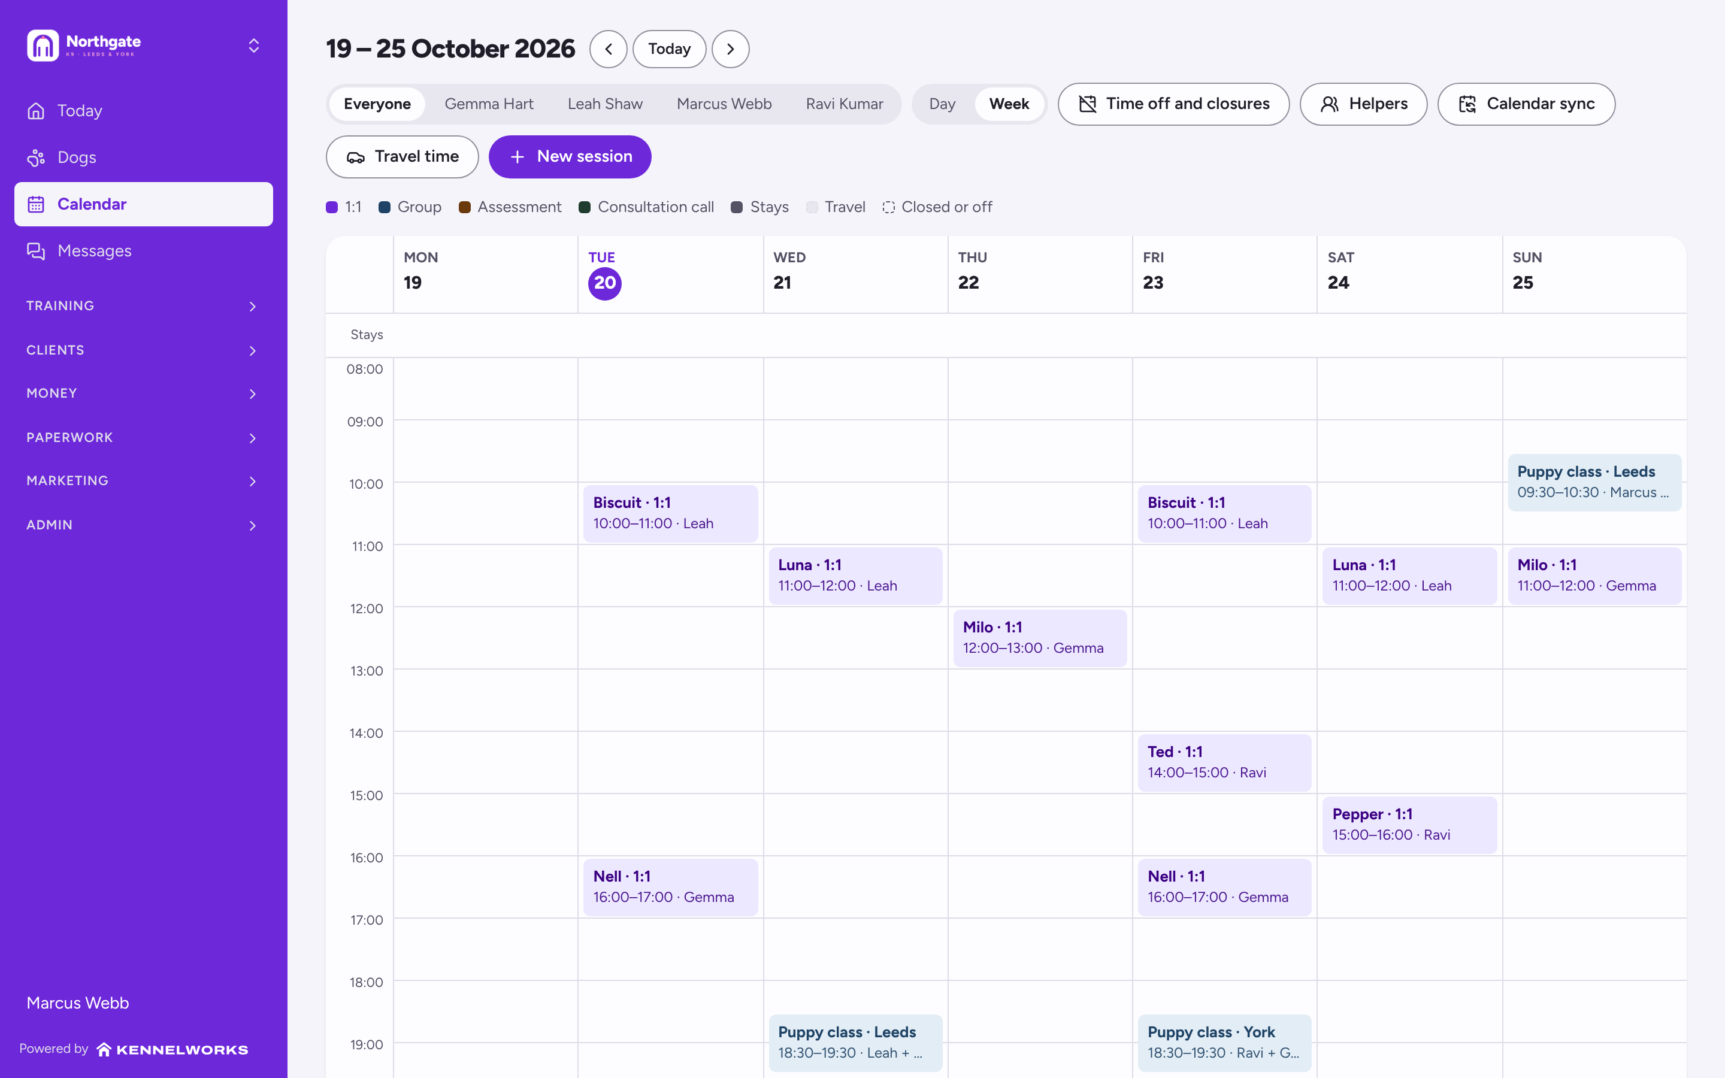Expand the Paperwork section
1725x1078 pixels.
(143, 438)
